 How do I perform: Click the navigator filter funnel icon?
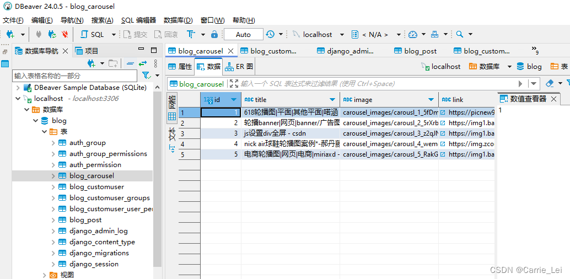click(146, 76)
